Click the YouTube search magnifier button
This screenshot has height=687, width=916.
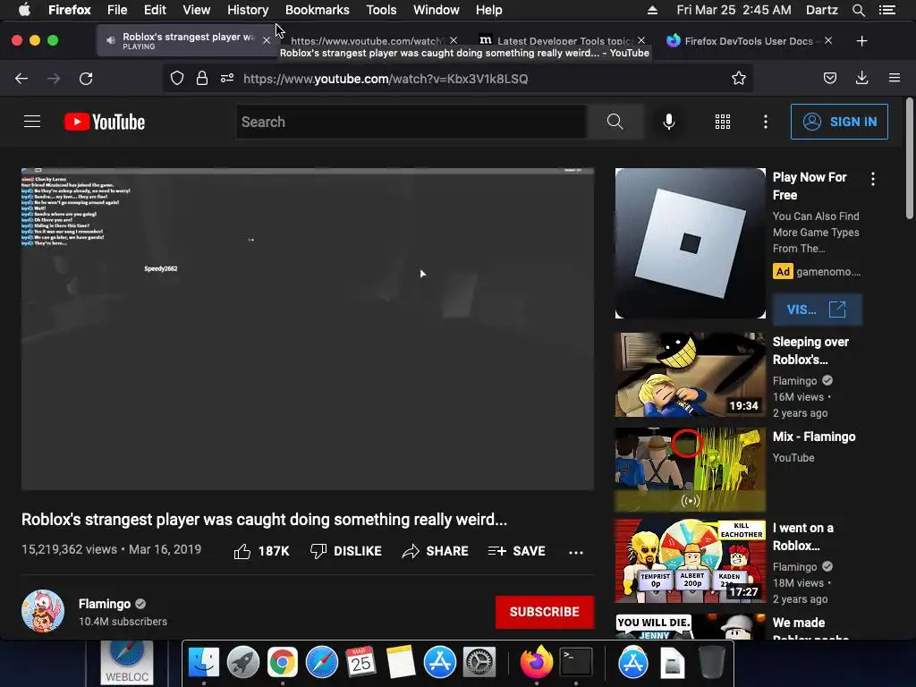point(615,122)
